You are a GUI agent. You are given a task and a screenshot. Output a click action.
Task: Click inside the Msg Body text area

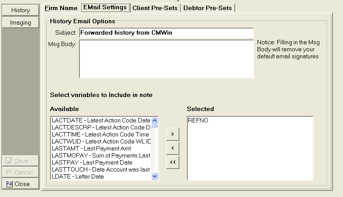166,59
